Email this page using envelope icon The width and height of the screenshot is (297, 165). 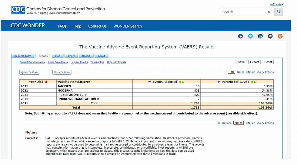click(270, 36)
